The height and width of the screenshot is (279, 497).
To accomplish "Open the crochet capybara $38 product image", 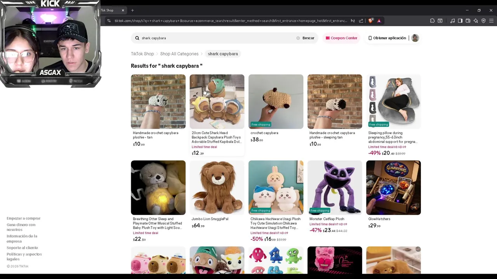I will pyautogui.click(x=276, y=102).
